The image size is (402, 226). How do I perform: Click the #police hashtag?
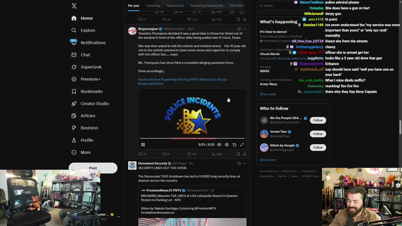point(144,79)
